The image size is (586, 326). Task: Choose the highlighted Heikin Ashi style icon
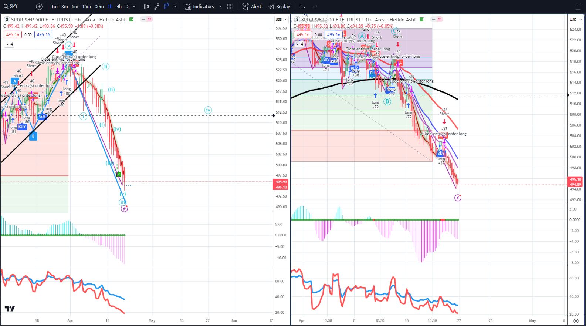pyautogui.click(x=166, y=7)
